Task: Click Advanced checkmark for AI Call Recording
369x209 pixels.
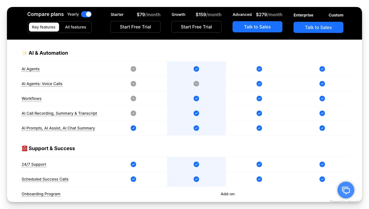Action: click(x=259, y=113)
